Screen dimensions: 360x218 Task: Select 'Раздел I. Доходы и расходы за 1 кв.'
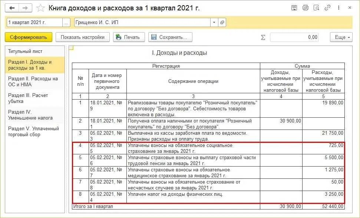click(35, 65)
